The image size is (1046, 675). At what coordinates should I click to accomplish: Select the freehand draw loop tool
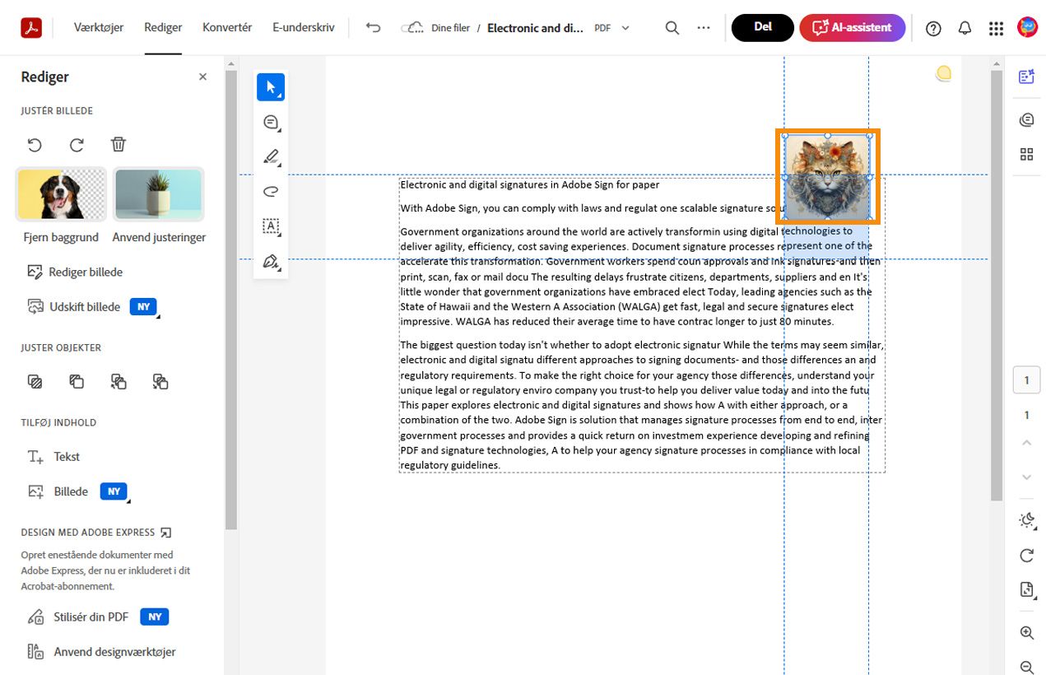(x=271, y=192)
